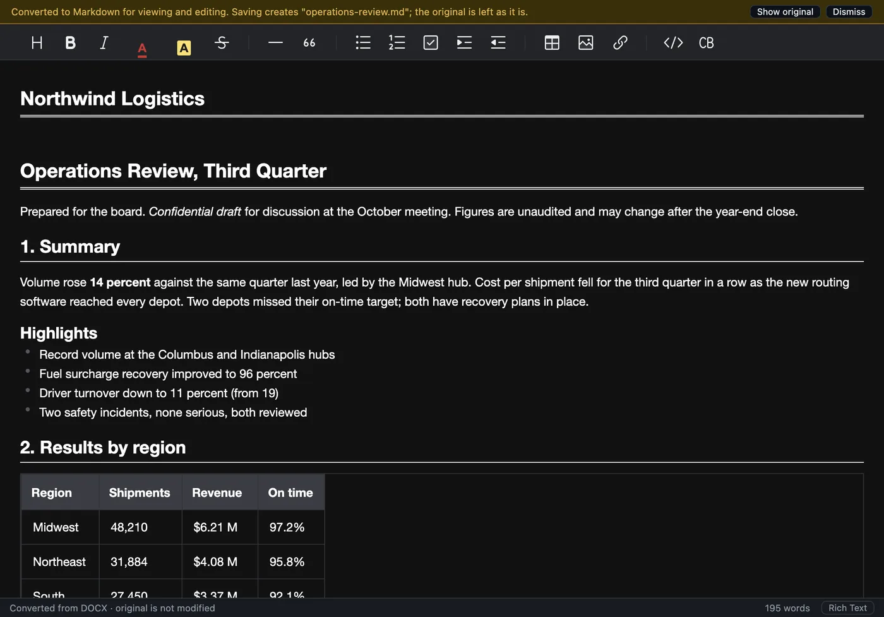The height and width of the screenshot is (617, 884).
Task: Click the Revenue column header
Action: coord(220,493)
